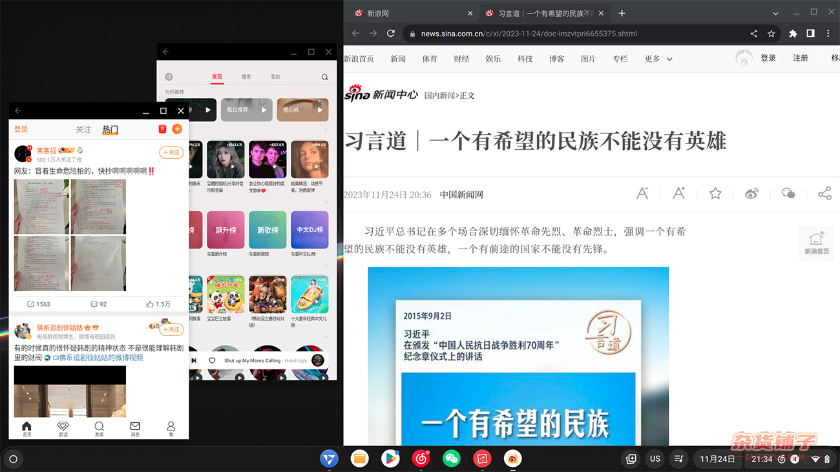Click the article's share-nodes icon
The width and height of the screenshot is (840, 472).
(824, 193)
